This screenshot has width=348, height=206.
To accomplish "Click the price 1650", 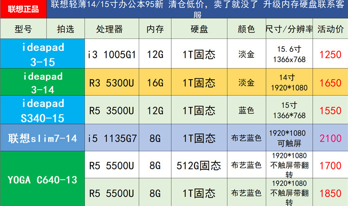I will [330, 82].
